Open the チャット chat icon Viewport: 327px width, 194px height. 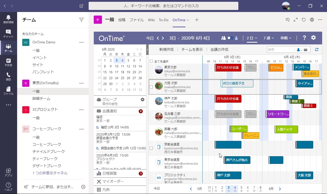(x=8, y=34)
